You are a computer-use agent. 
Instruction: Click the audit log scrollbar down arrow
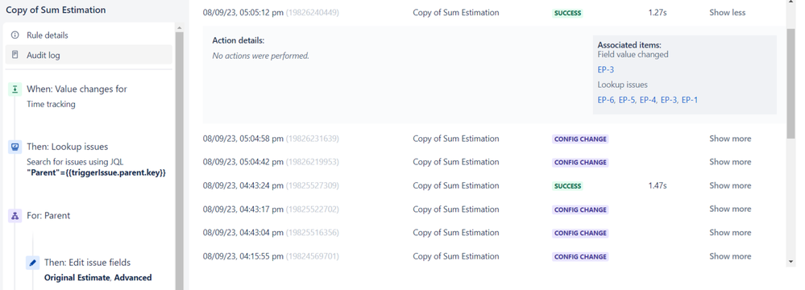point(790,261)
